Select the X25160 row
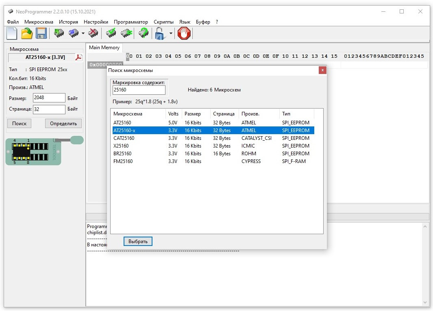Viewport: 433px width, 311px height. [213, 146]
